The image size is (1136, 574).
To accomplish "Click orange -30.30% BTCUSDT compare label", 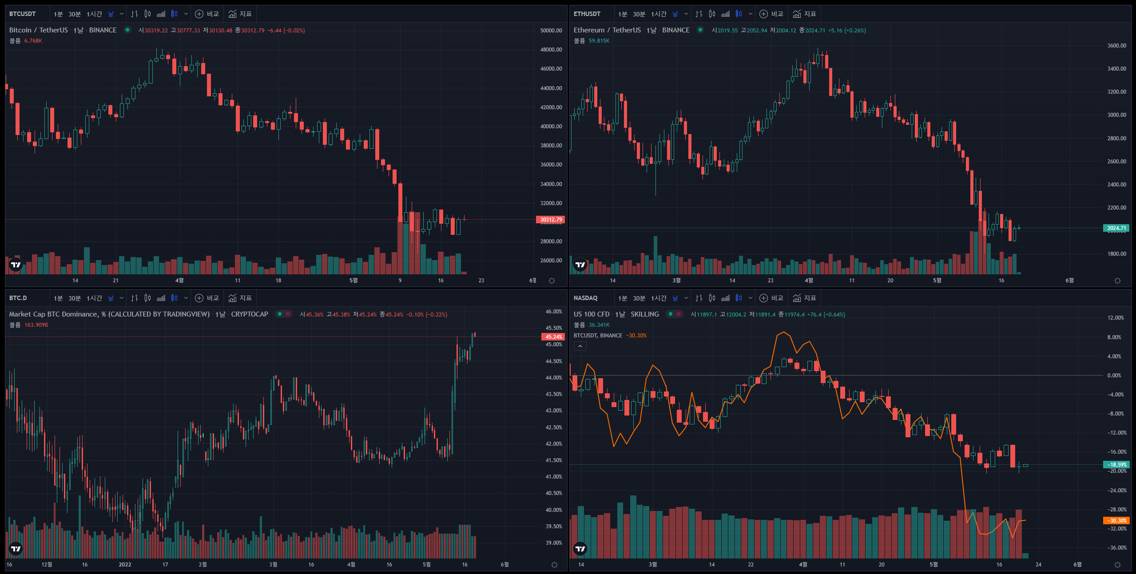I will click(1116, 521).
